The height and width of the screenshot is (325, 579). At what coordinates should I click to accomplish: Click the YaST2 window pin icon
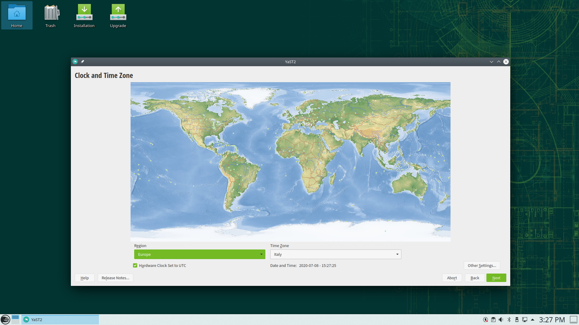click(82, 62)
